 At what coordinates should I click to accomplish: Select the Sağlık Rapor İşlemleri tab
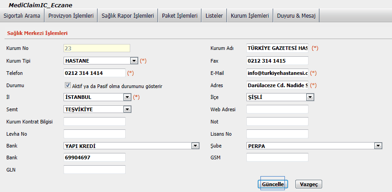pyautogui.click(x=127, y=16)
